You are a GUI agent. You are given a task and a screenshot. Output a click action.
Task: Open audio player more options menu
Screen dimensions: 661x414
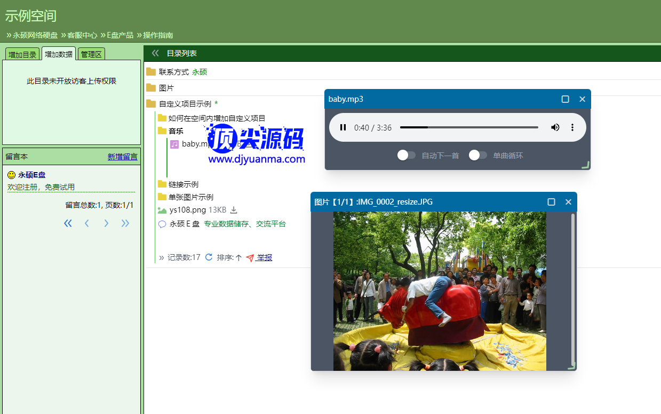pyautogui.click(x=572, y=127)
